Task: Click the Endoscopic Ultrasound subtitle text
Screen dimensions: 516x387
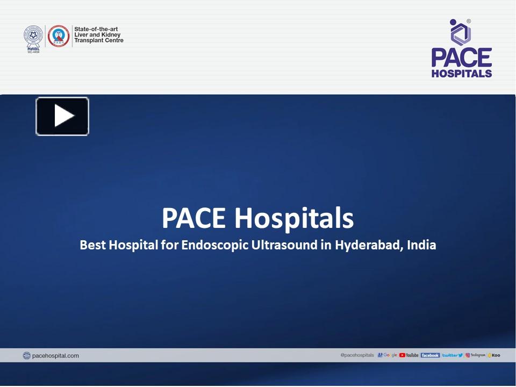Action: point(258,245)
